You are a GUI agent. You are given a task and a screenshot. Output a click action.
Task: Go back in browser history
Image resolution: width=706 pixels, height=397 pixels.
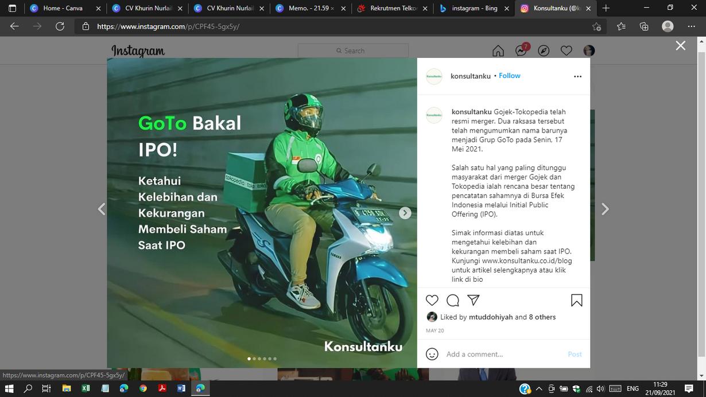[14, 26]
